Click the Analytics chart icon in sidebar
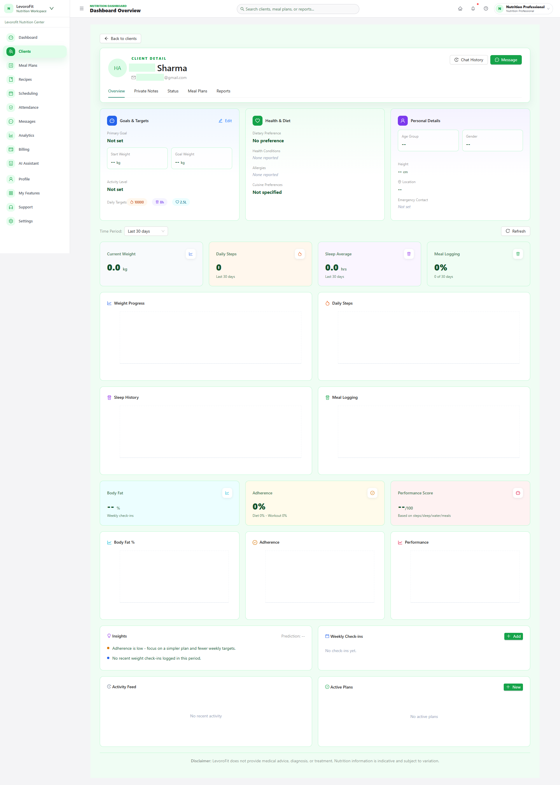 pos(11,136)
